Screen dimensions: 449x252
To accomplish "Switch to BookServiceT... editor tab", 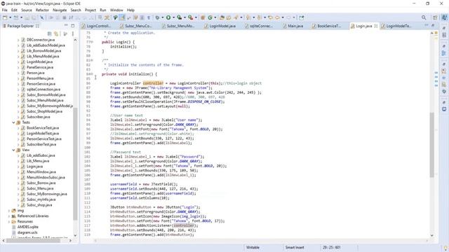I will coord(327,26).
